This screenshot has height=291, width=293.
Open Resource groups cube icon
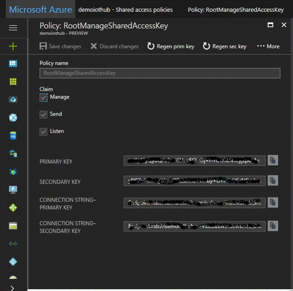coord(13,100)
